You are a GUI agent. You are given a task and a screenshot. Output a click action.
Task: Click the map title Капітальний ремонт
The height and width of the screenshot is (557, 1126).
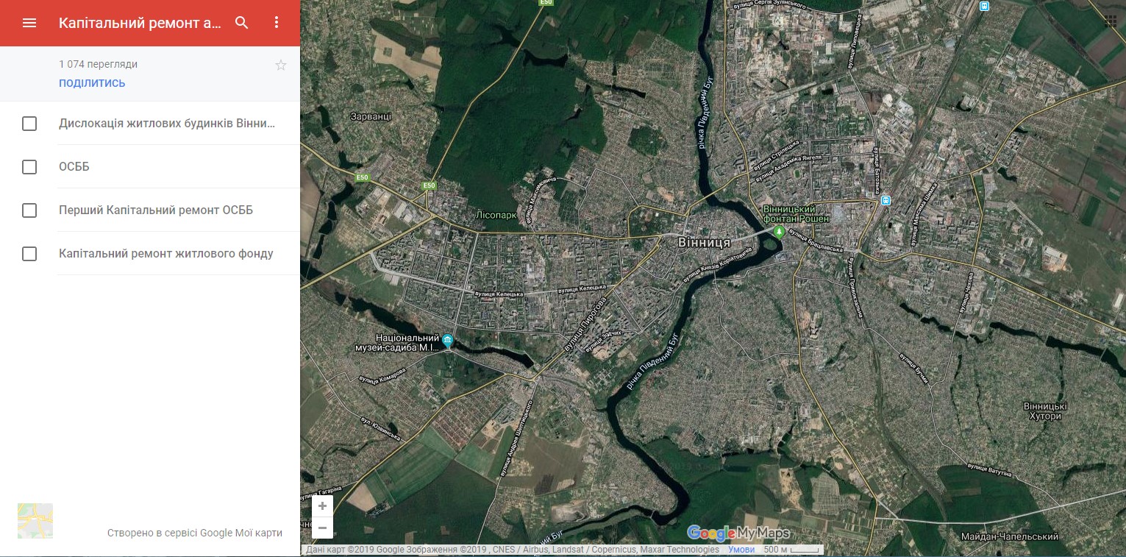pyautogui.click(x=140, y=23)
